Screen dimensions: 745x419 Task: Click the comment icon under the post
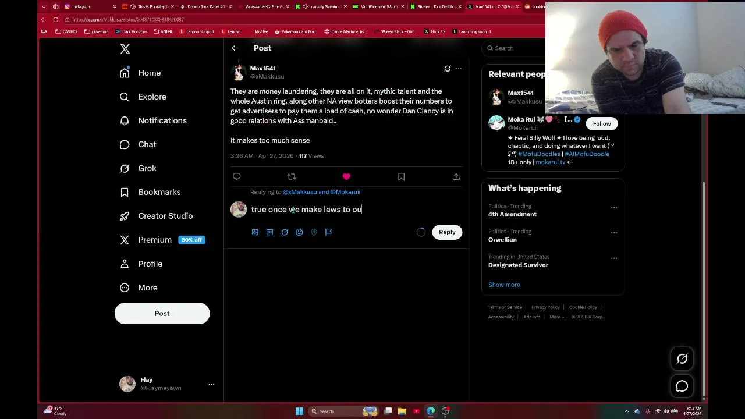[x=236, y=176]
